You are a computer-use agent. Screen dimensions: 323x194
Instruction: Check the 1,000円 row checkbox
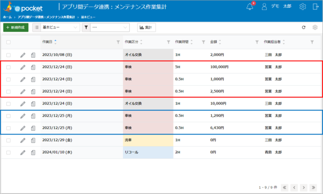coord(8,79)
